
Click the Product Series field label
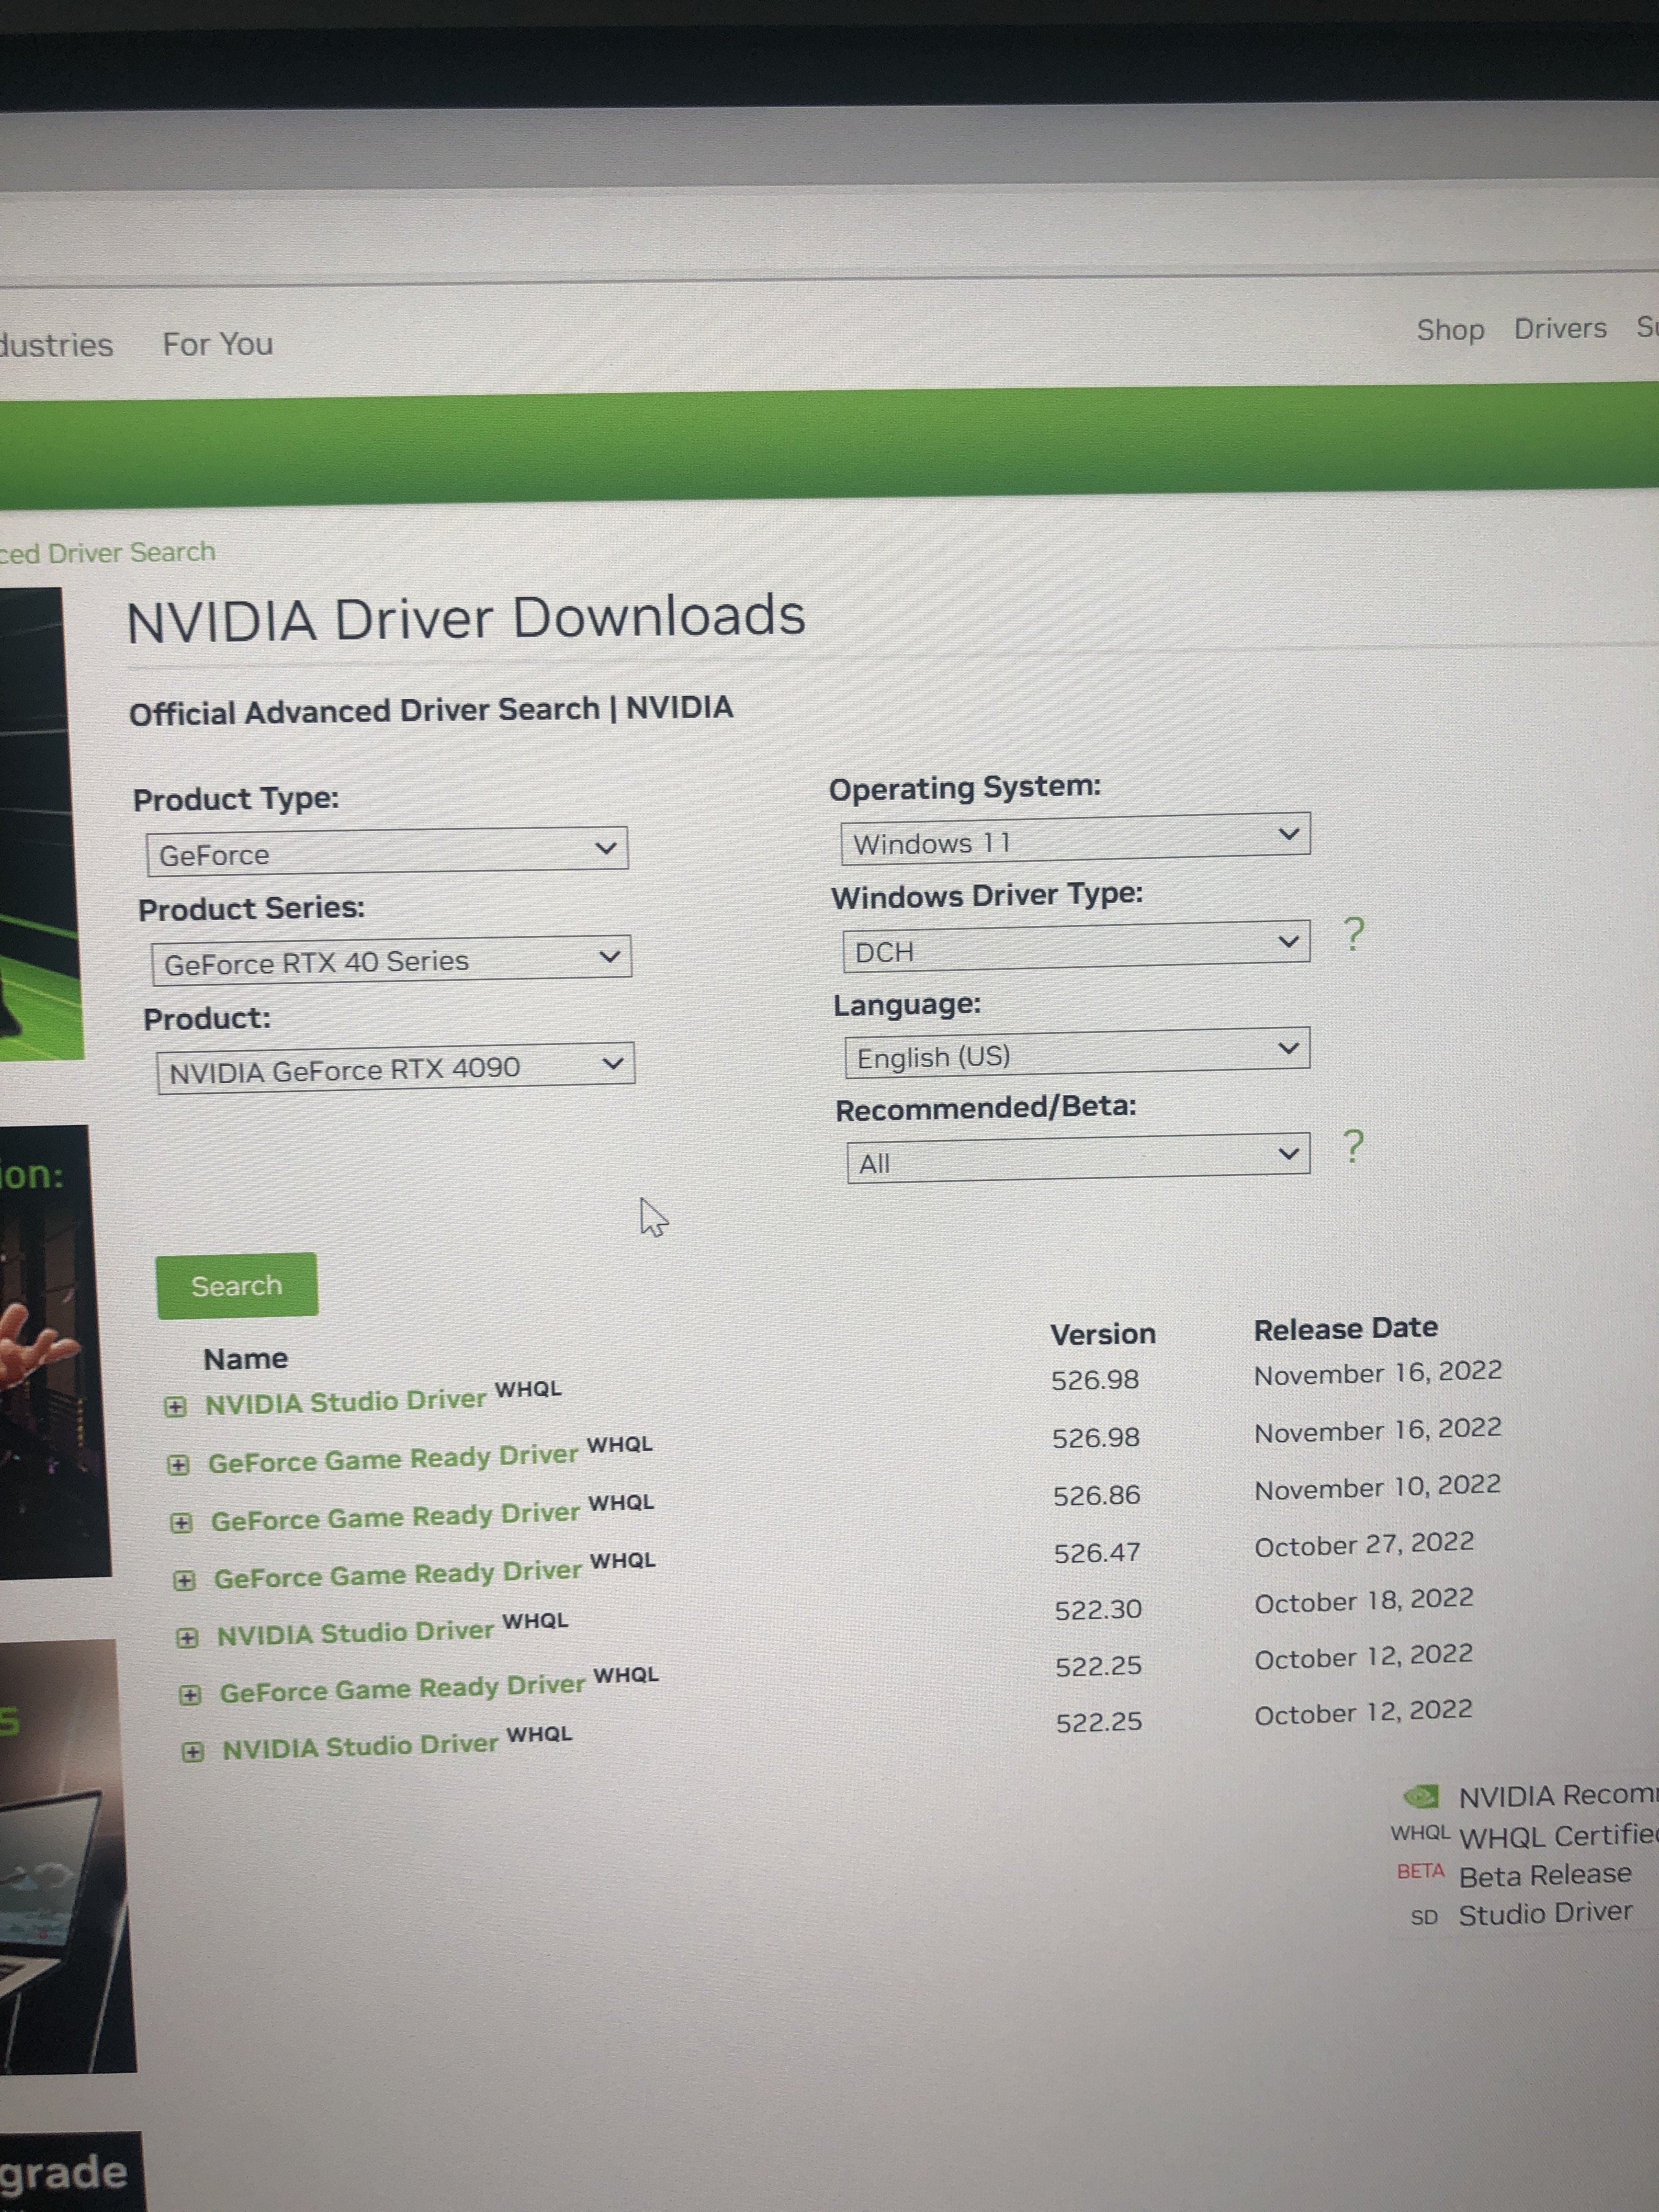(252, 909)
